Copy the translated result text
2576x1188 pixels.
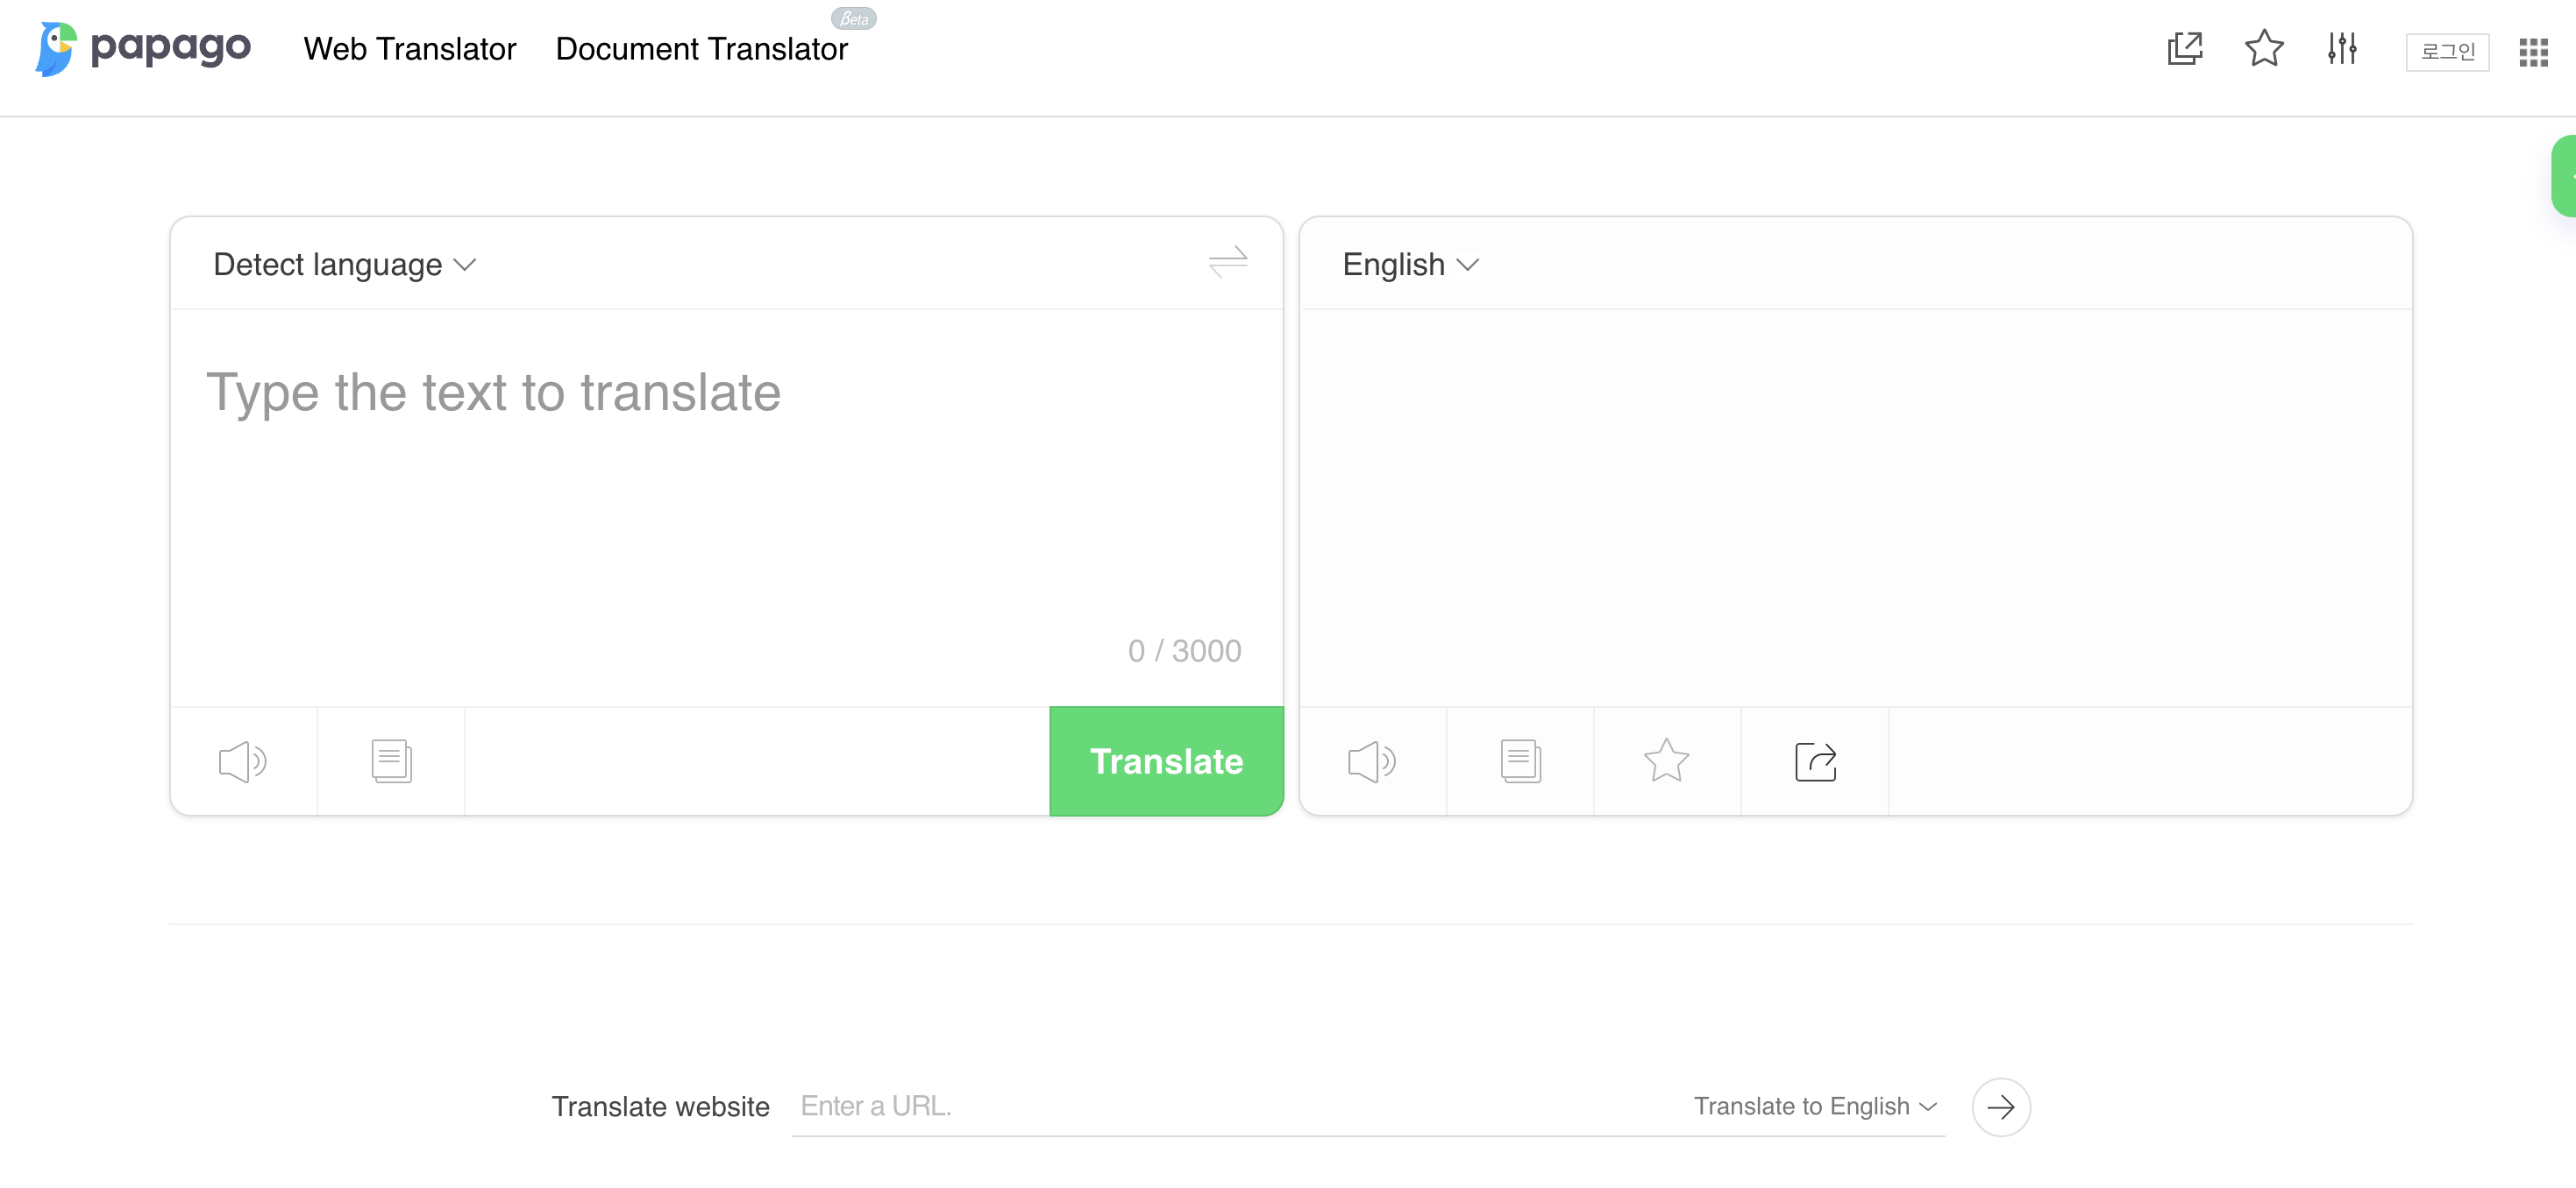point(1520,761)
